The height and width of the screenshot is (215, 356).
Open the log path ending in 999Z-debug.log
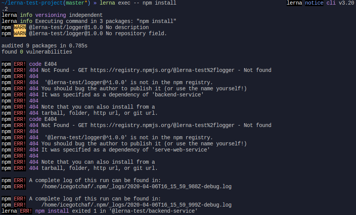tap(136, 205)
